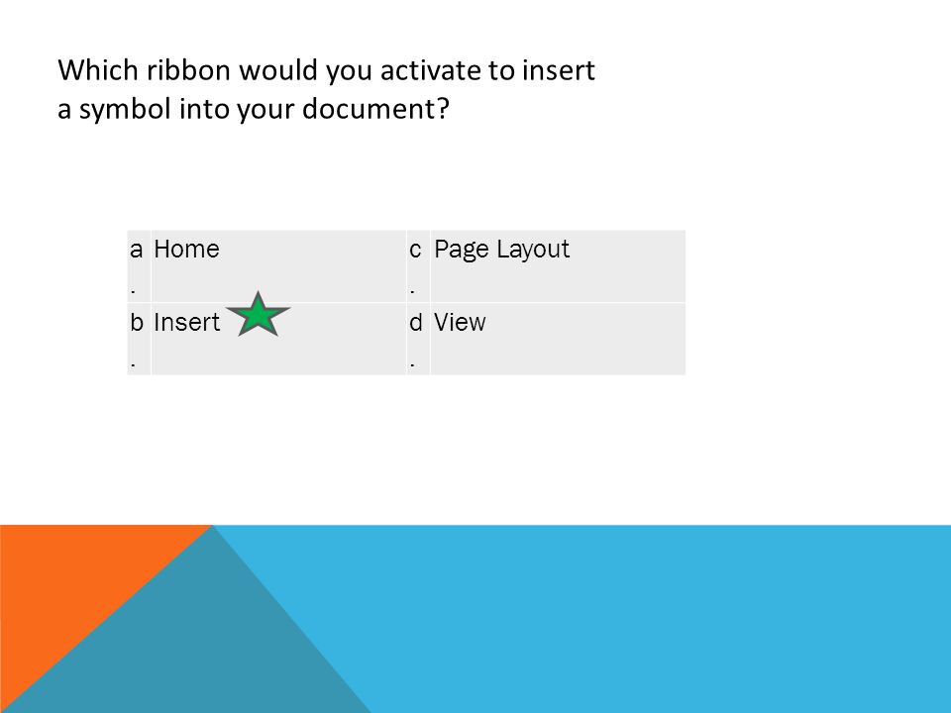Click the letter b label

(x=137, y=322)
